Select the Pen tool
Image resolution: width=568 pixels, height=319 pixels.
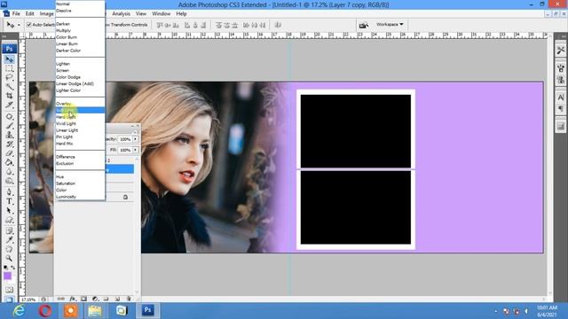point(10,192)
